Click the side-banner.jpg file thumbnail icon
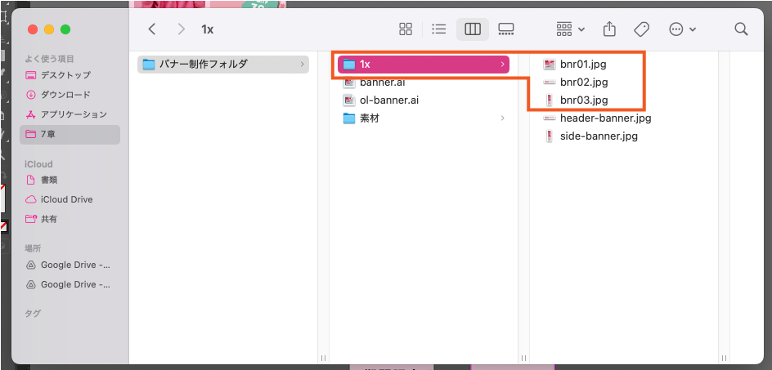This screenshot has width=772, height=370. (x=549, y=136)
